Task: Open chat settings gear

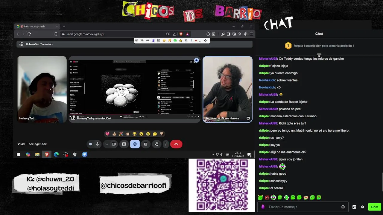Action: 362,207
